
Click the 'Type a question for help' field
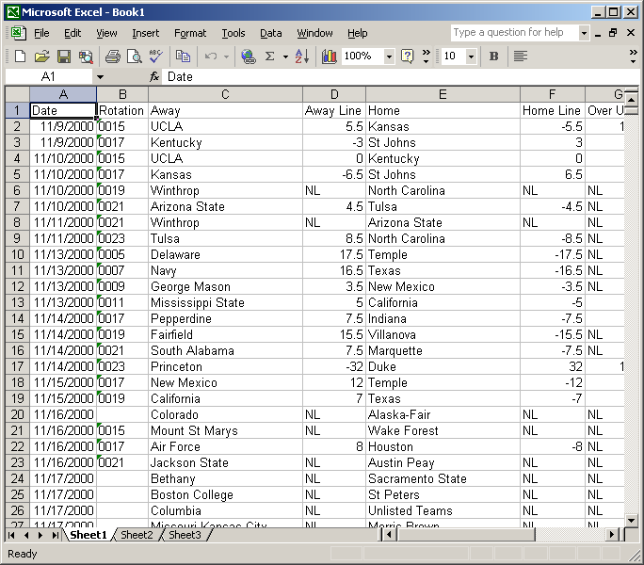coord(515,32)
